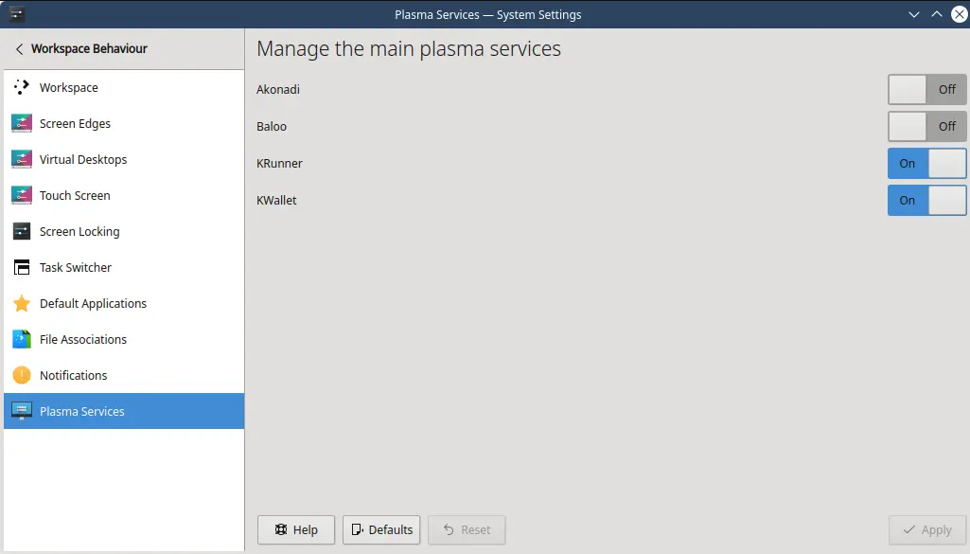Minimize the System Settings window
This screenshot has width=970, height=554.
coord(914,14)
